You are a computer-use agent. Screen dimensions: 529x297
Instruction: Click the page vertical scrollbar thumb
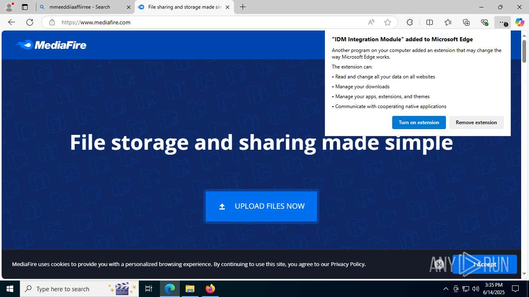524,51
